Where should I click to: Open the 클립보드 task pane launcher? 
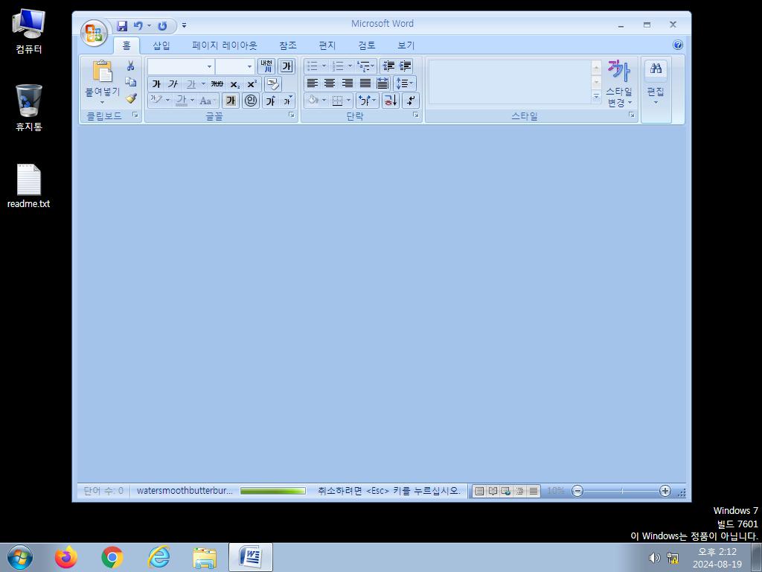coord(135,115)
